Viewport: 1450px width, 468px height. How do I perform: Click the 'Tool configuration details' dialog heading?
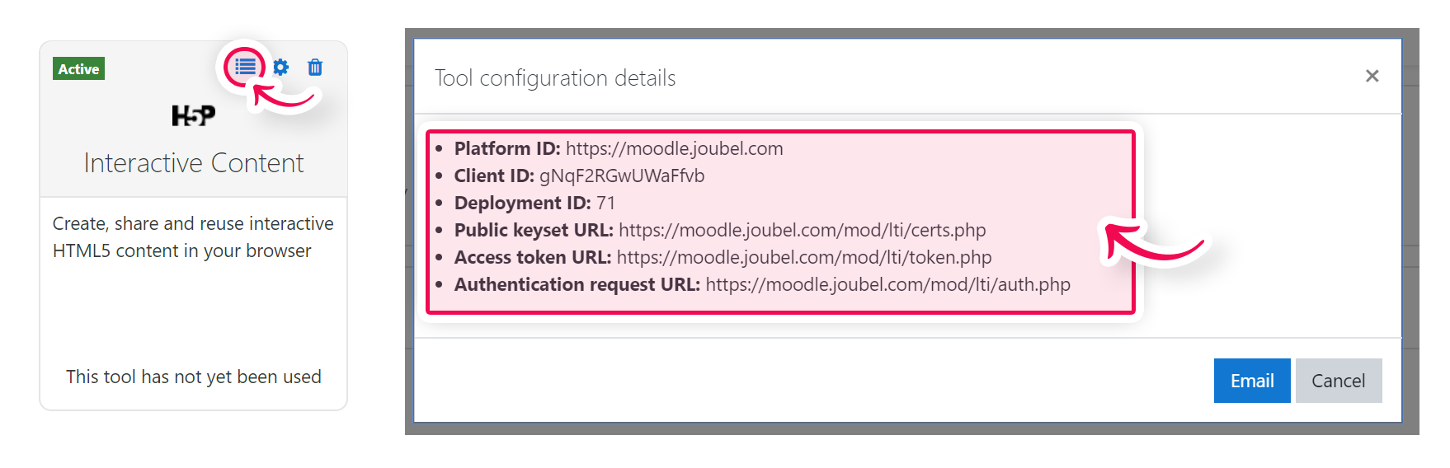(555, 78)
